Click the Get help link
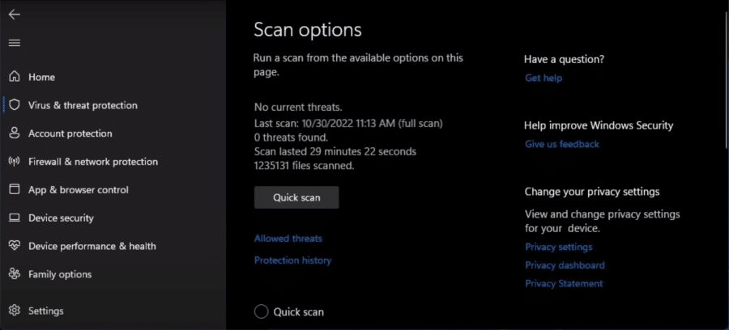729x330 pixels. click(x=544, y=78)
